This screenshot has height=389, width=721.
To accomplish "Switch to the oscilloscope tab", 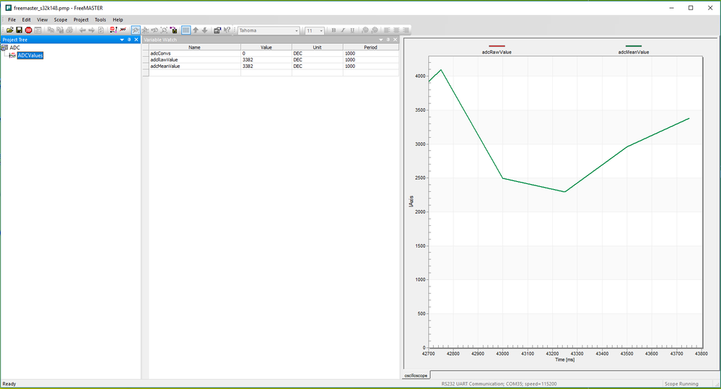I will (x=416, y=376).
